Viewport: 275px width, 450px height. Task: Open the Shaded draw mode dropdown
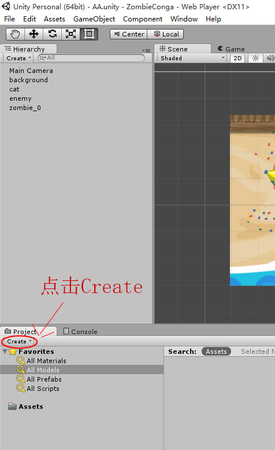[x=193, y=58]
